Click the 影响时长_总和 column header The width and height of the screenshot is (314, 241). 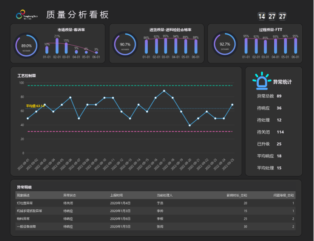[x=237, y=195]
